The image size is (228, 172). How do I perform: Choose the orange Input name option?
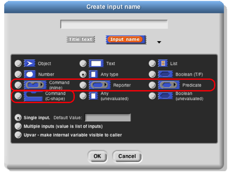[126, 39]
